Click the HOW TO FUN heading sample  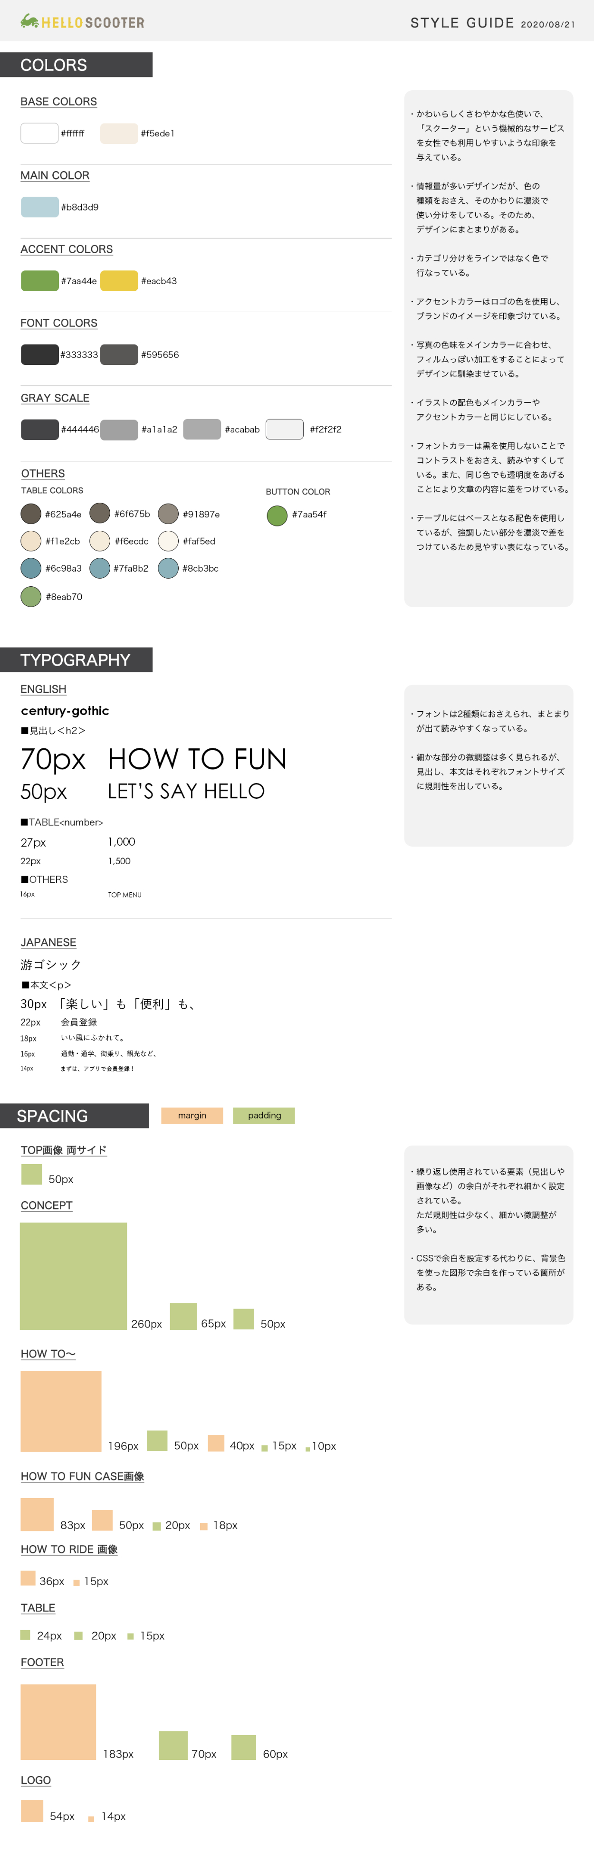[x=198, y=759]
